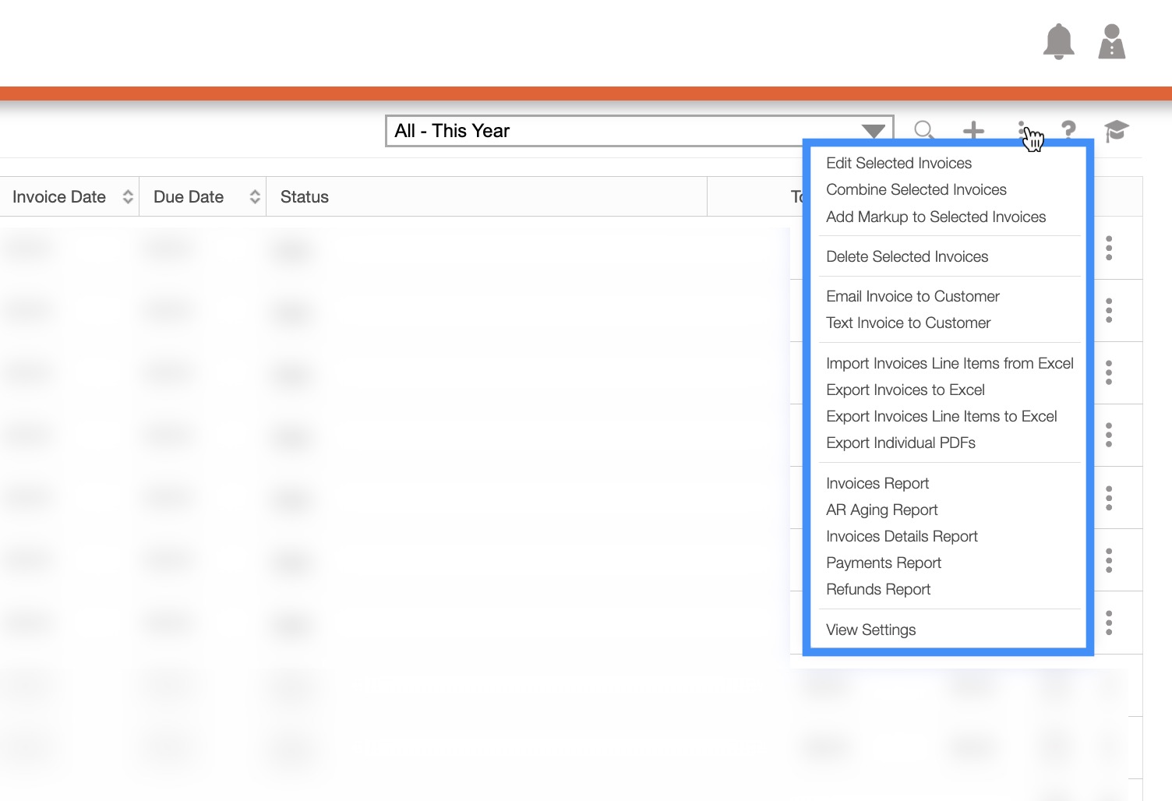
Task: Sort by Invoice Date column arrows
Action: click(128, 197)
